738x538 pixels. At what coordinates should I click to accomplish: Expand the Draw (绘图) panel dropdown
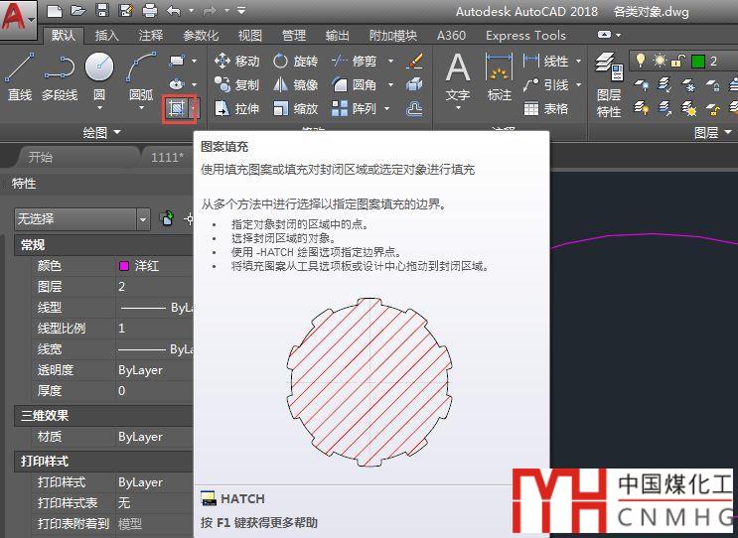coord(102,132)
